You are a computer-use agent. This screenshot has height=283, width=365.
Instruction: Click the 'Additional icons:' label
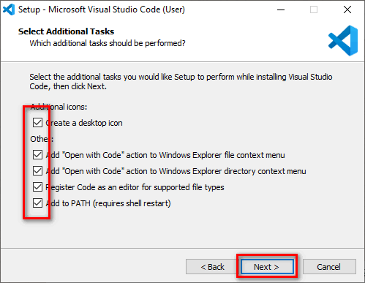[x=59, y=107]
